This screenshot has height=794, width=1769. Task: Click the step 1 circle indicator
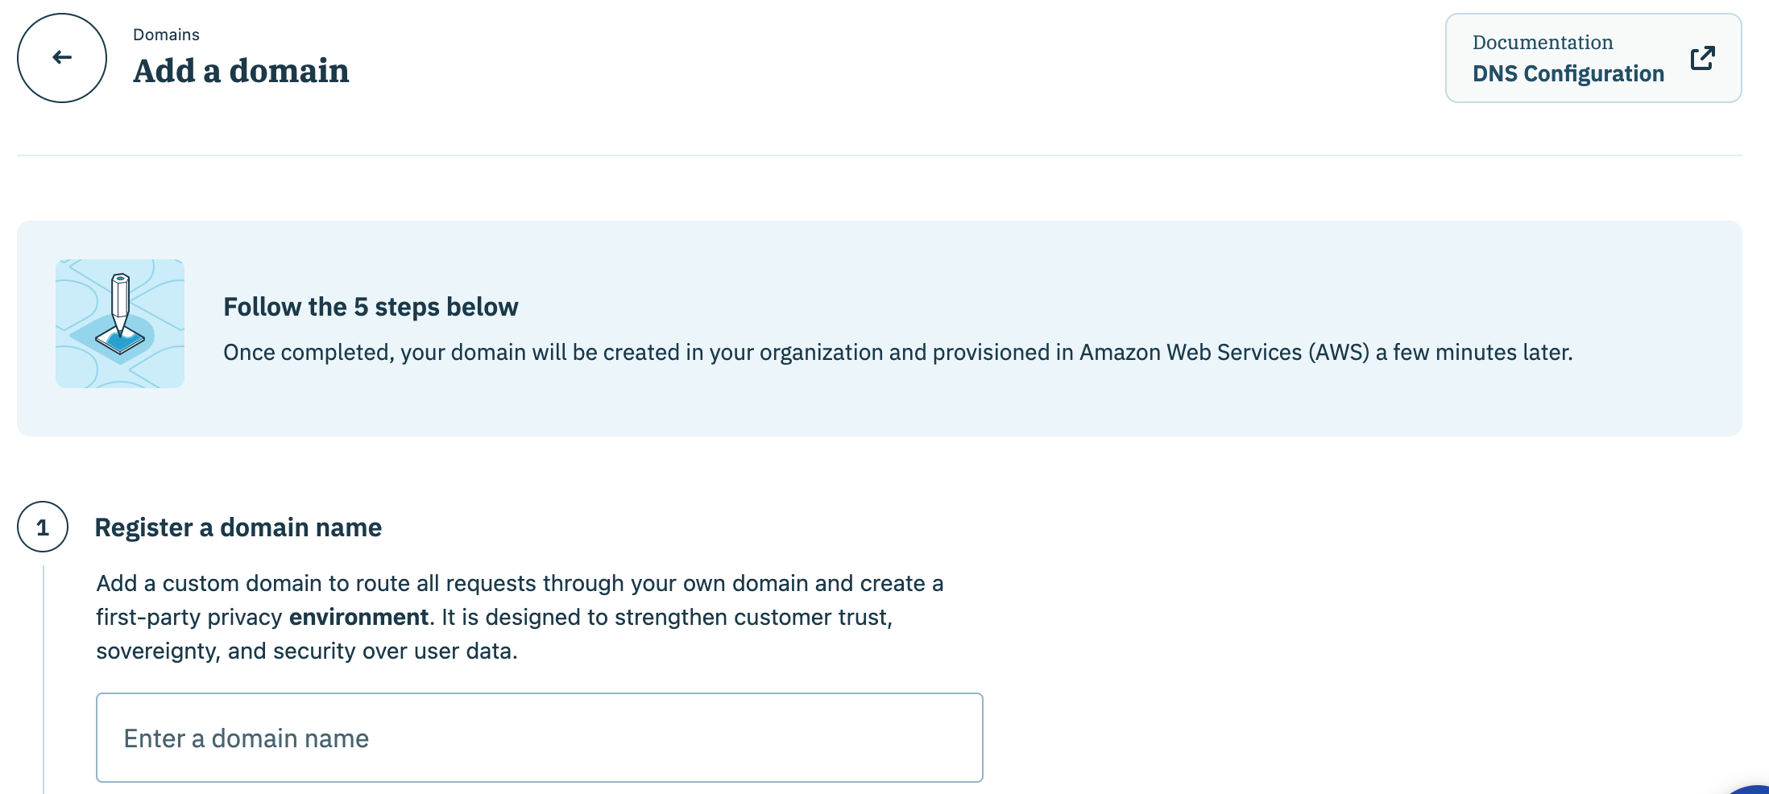43,527
